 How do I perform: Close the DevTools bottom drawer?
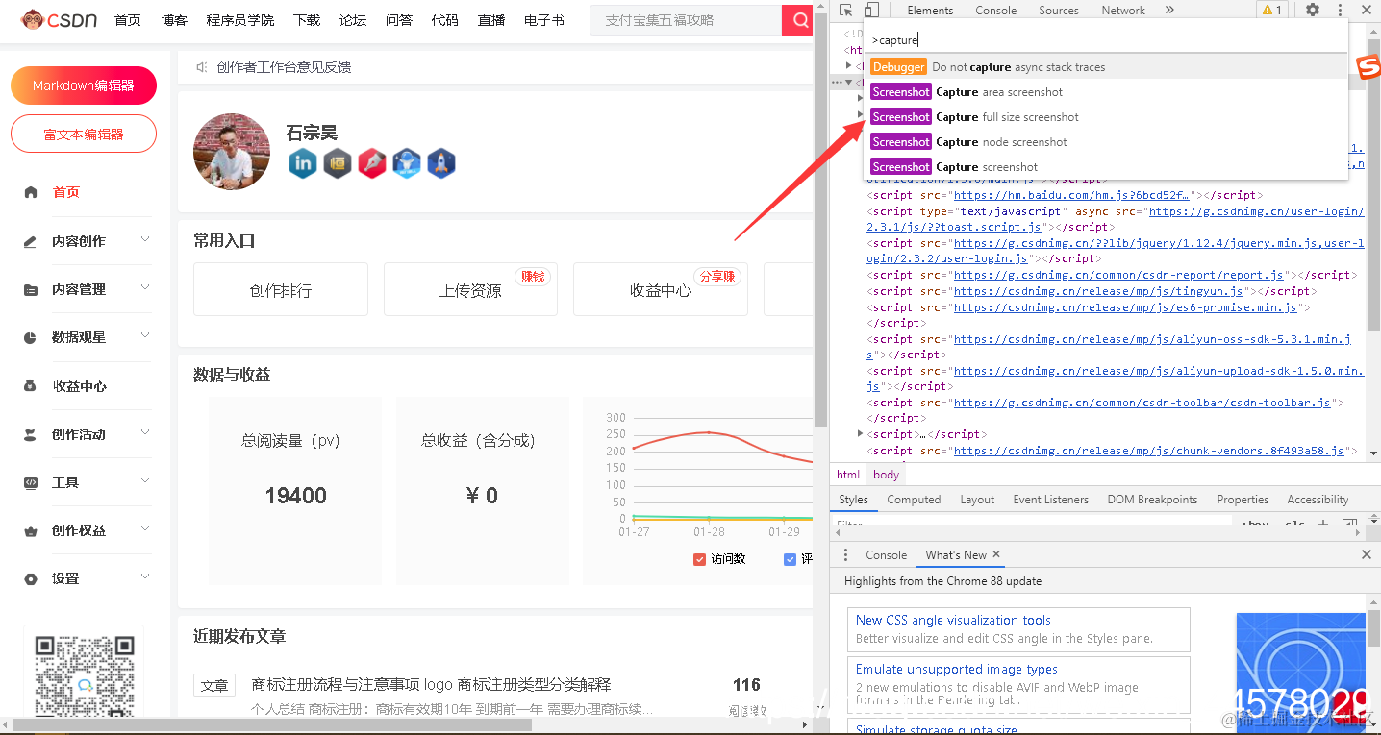coord(1367,554)
